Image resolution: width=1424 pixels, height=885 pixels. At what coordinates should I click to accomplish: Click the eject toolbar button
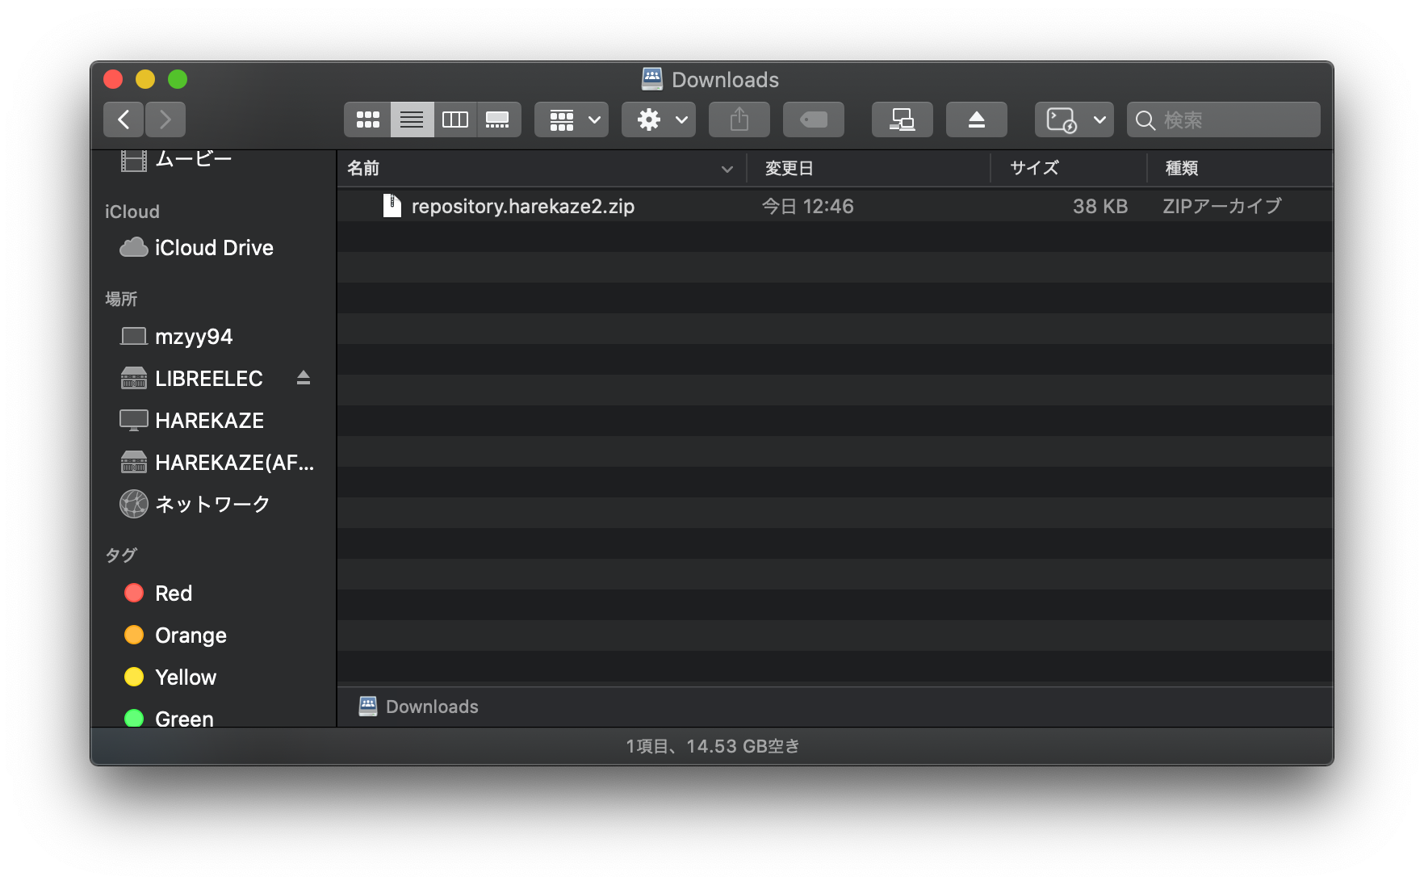click(977, 120)
